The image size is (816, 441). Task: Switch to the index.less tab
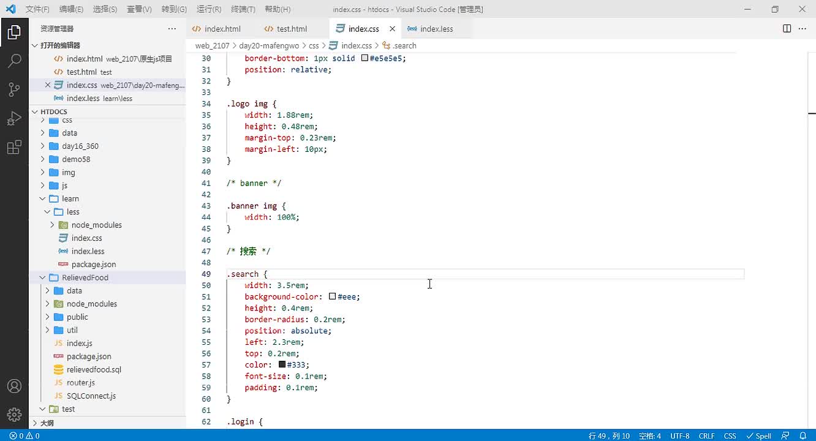pyautogui.click(x=436, y=29)
